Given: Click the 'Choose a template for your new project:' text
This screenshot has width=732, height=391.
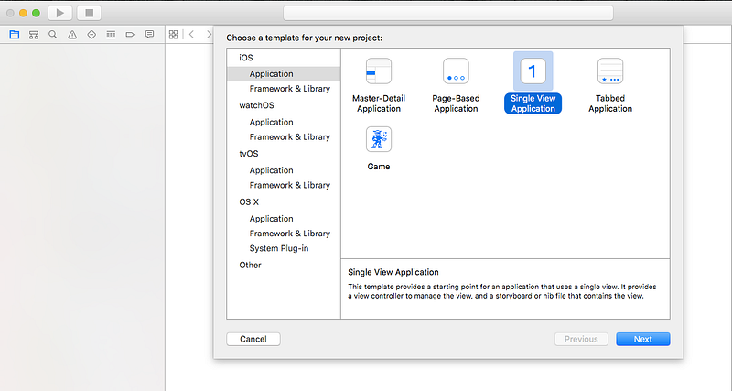Looking at the screenshot, I should coord(305,38).
